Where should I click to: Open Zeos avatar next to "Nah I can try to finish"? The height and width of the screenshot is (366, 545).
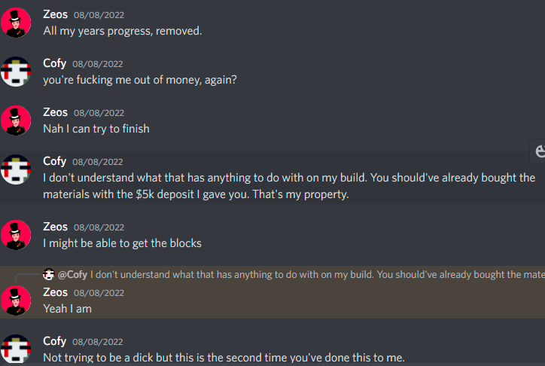pyautogui.click(x=16, y=120)
